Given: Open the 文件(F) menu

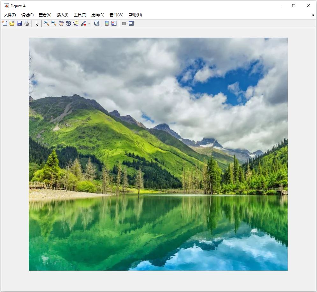Looking at the screenshot, I should 10,15.
